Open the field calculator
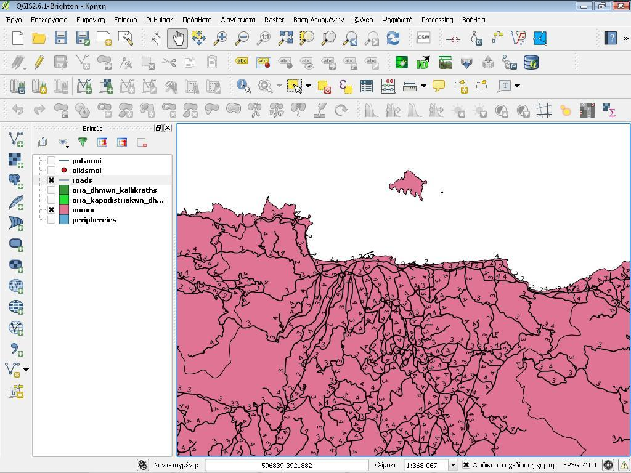631x473 pixels. [x=388, y=86]
